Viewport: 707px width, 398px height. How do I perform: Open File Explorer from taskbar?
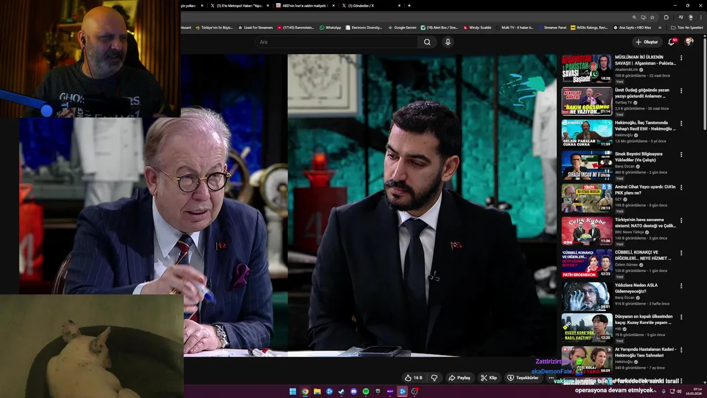coord(317,391)
